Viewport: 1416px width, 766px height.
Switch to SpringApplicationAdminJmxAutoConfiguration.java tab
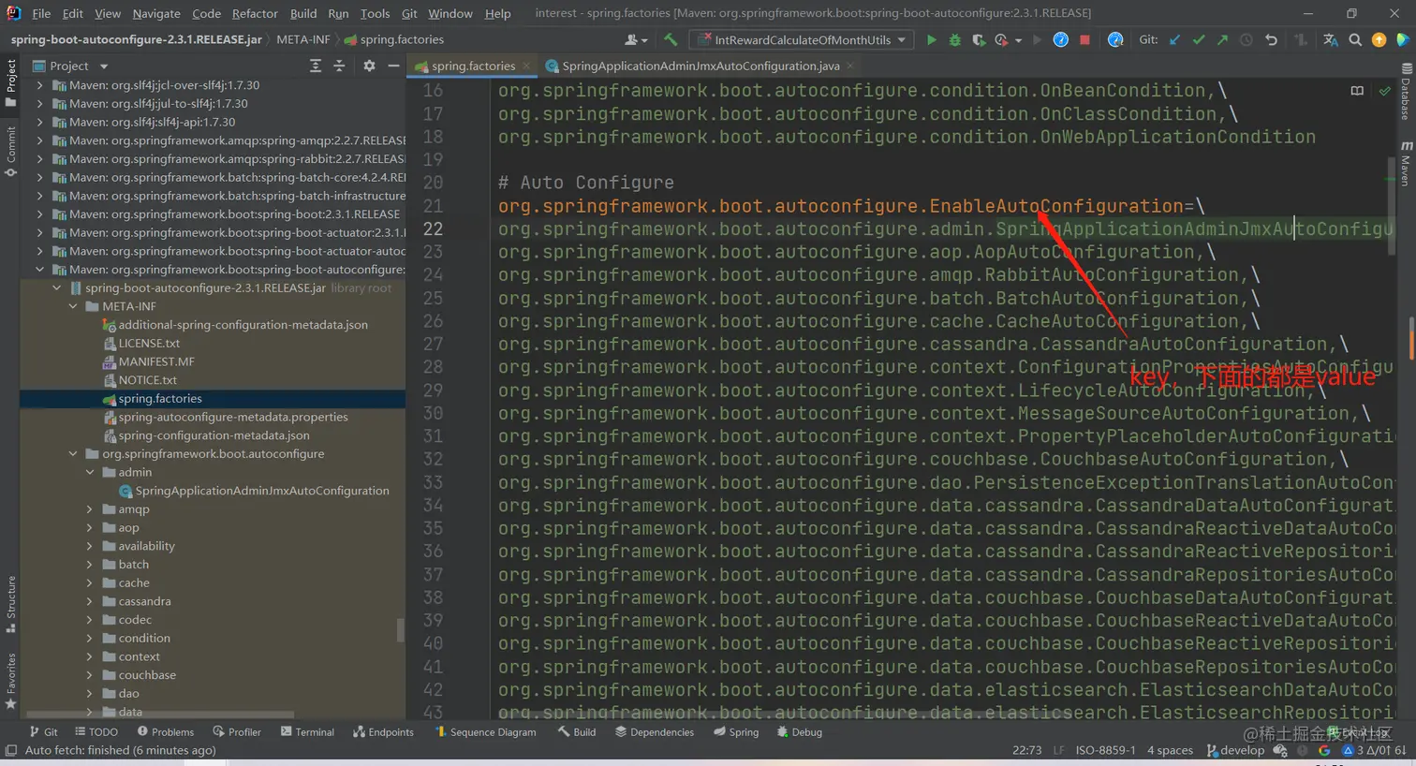pos(701,66)
